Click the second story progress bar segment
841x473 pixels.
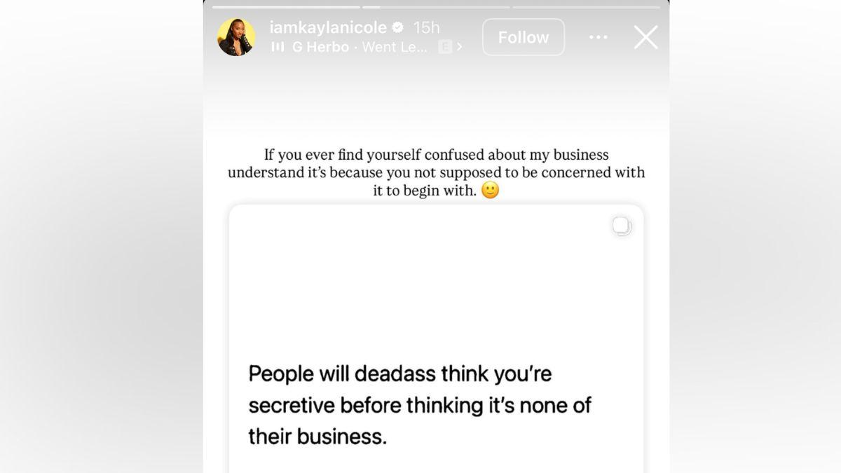tap(437, 4)
